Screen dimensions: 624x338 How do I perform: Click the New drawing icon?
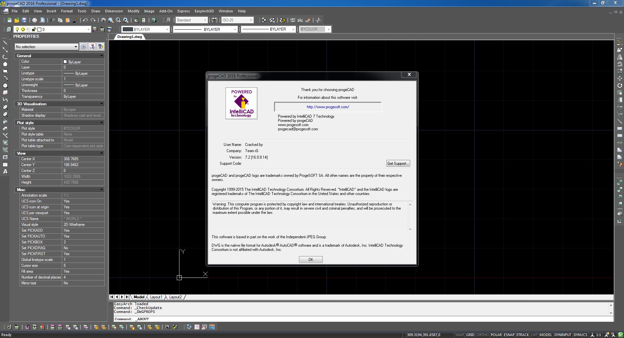click(x=9, y=20)
